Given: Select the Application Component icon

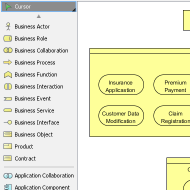Looking at the screenshot, I should point(8,187).
